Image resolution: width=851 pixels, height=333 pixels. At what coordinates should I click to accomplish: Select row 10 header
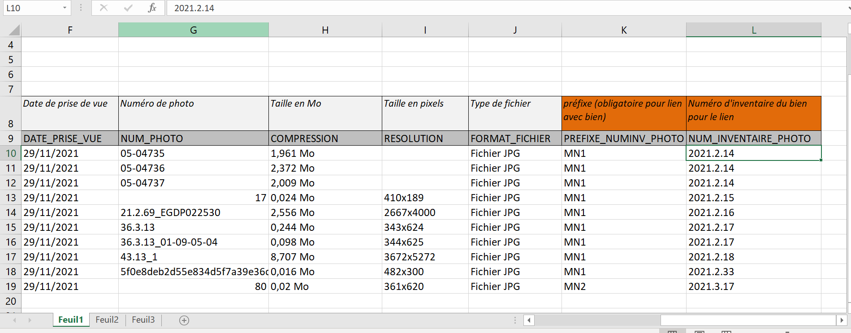11,153
